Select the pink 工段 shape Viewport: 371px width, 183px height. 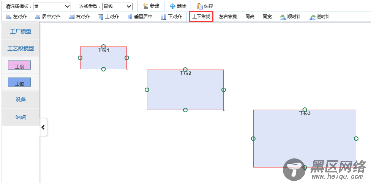(19, 65)
